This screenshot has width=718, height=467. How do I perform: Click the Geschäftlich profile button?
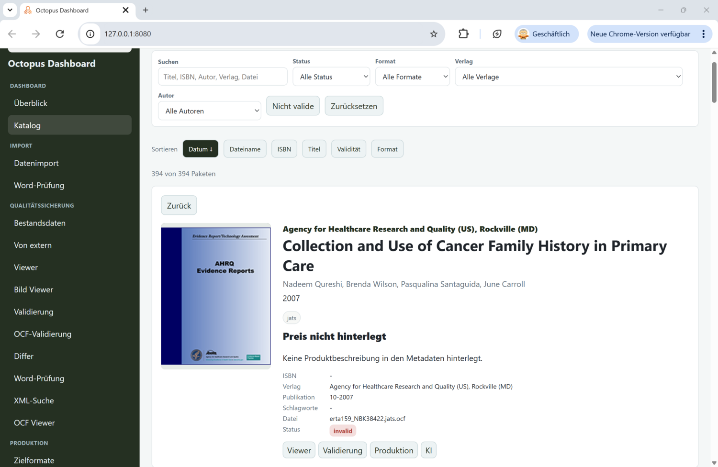click(x=546, y=34)
